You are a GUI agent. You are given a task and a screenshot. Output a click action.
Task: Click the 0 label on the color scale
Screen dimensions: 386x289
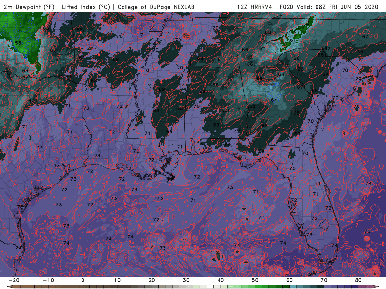[x=83, y=280]
